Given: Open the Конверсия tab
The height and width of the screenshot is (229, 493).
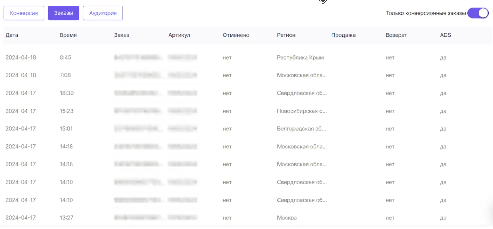Looking at the screenshot, I should click(x=24, y=13).
